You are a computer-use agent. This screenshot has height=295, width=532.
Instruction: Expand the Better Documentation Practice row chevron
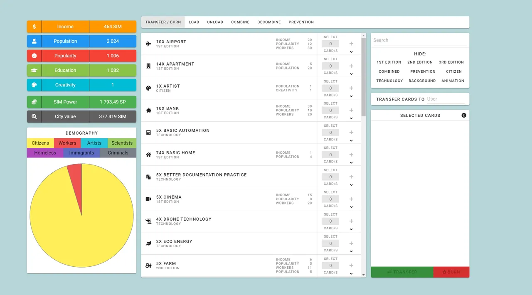[351, 185]
